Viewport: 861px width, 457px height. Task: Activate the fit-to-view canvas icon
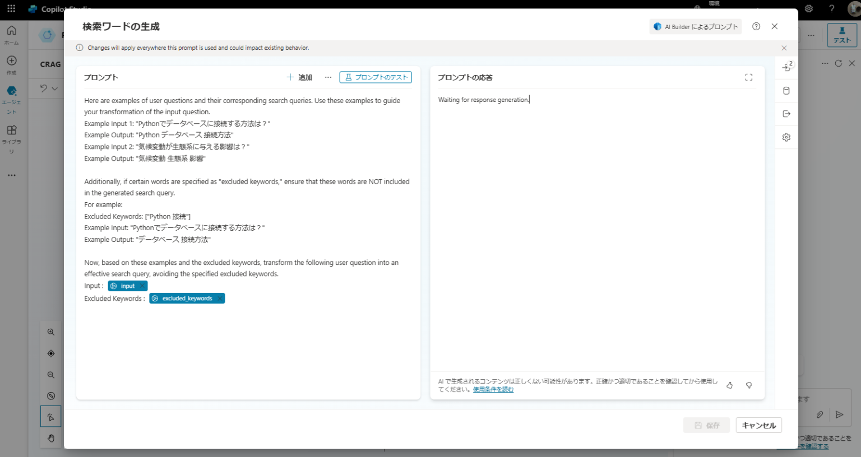pyautogui.click(x=50, y=353)
